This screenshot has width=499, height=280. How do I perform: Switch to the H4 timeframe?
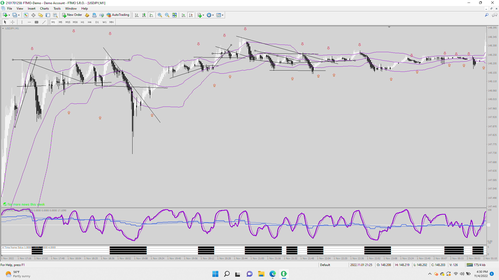tap(89, 22)
